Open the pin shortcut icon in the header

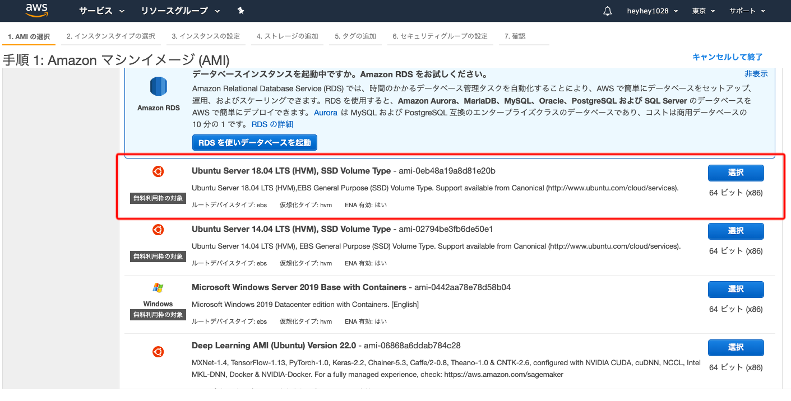click(241, 11)
